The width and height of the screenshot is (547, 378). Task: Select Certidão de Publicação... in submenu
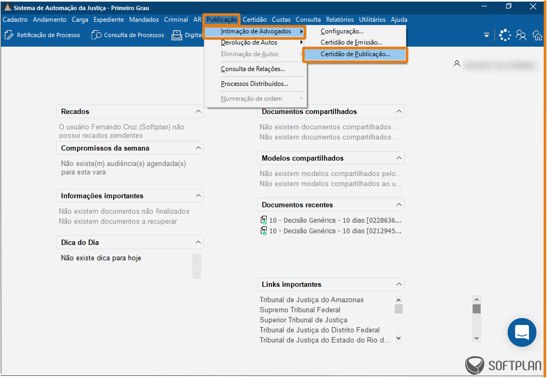355,55
